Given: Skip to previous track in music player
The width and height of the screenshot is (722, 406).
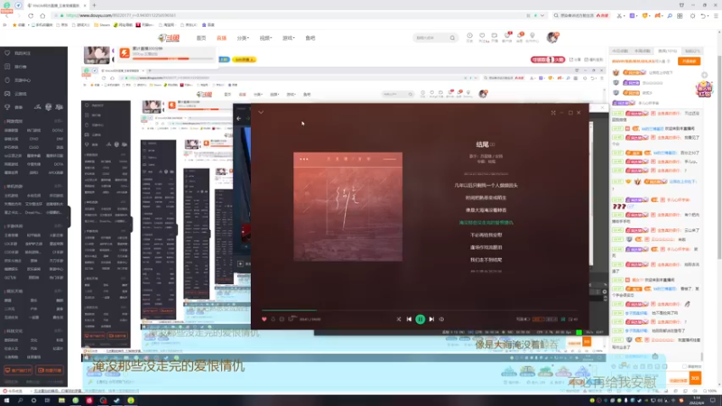Looking at the screenshot, I should [x=409, y=319].
